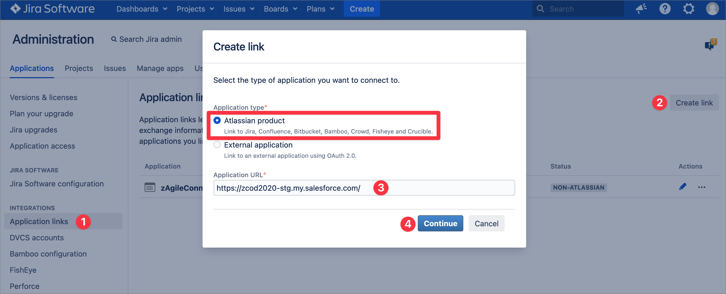Image resolution: width=726 pixels, height=294 pixels.
Task: Select the External application radio button
Action: point(217,145)
